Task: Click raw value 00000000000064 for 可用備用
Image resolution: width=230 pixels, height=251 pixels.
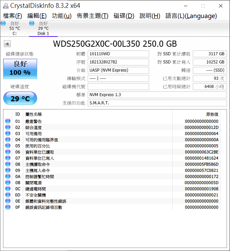Action: point(201,133)
